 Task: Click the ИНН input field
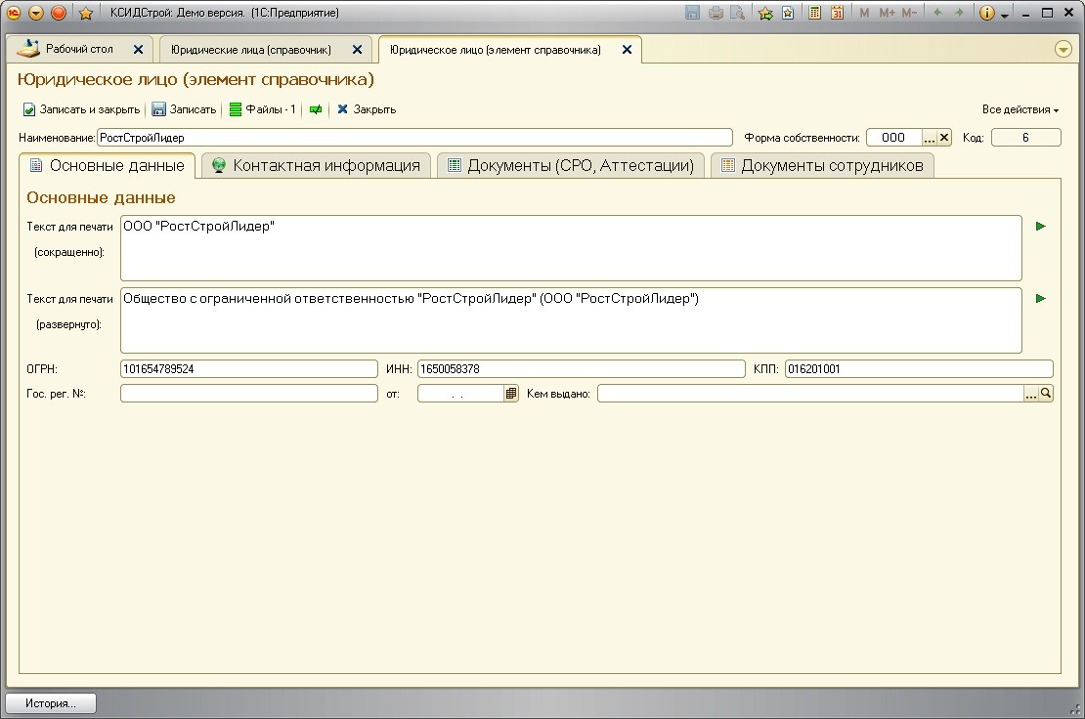(x=581, y=369)
